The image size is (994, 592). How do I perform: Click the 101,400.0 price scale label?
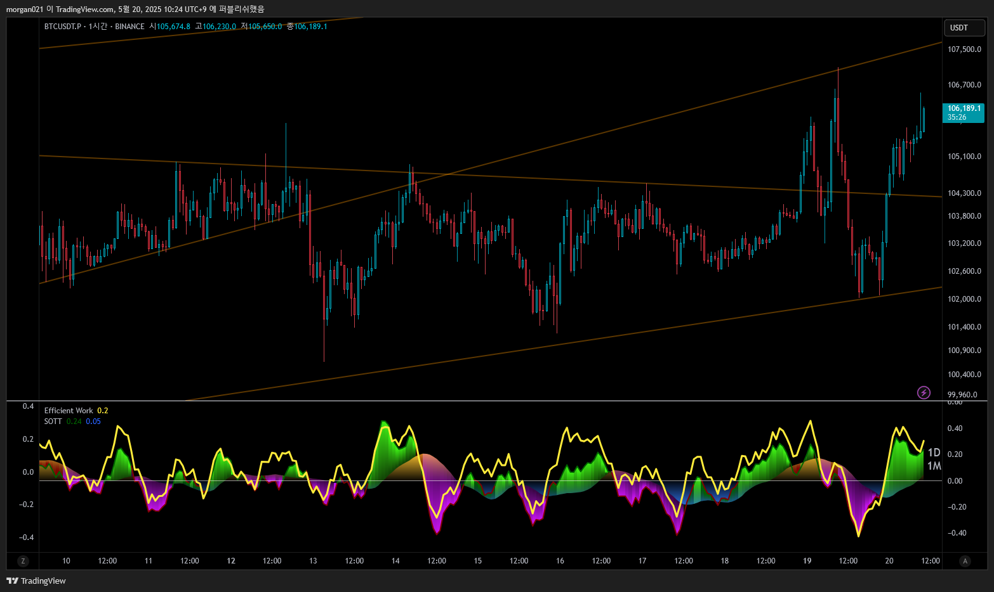[x=964, y=327]
